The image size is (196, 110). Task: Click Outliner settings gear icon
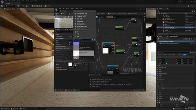coord(194,11)
